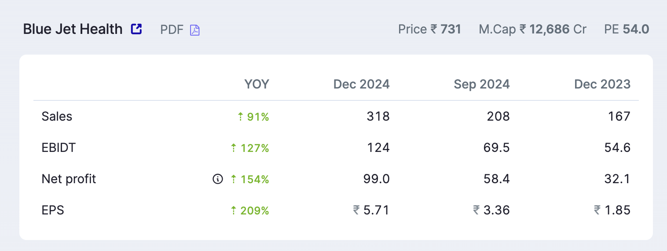Click the rupee symbol before EPS 5.71

coord(356,210)
